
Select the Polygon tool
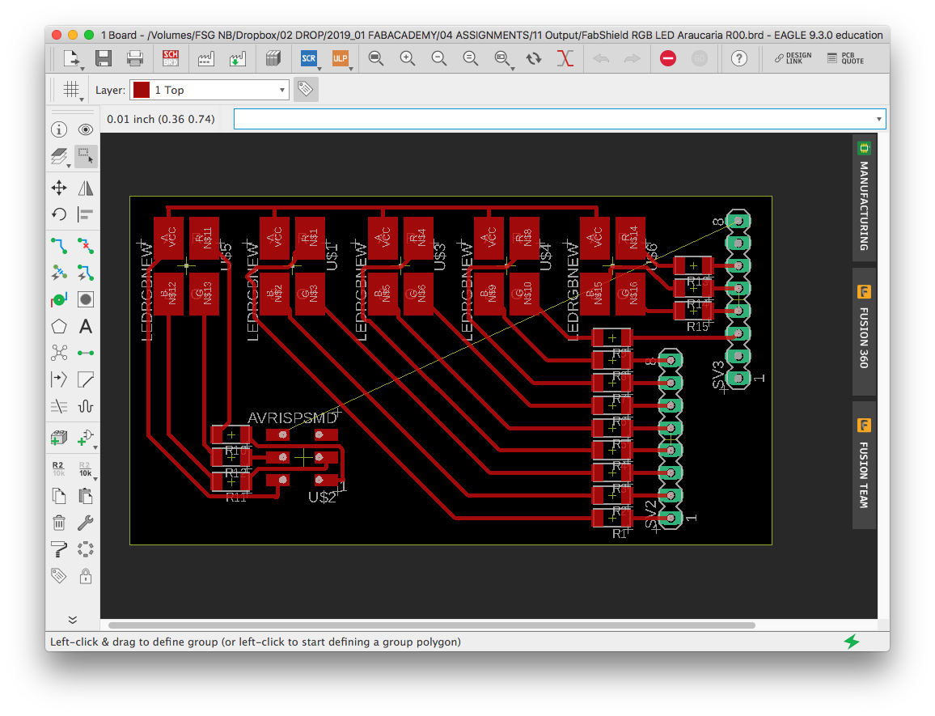pyautogui.click(x=58, y=326)
